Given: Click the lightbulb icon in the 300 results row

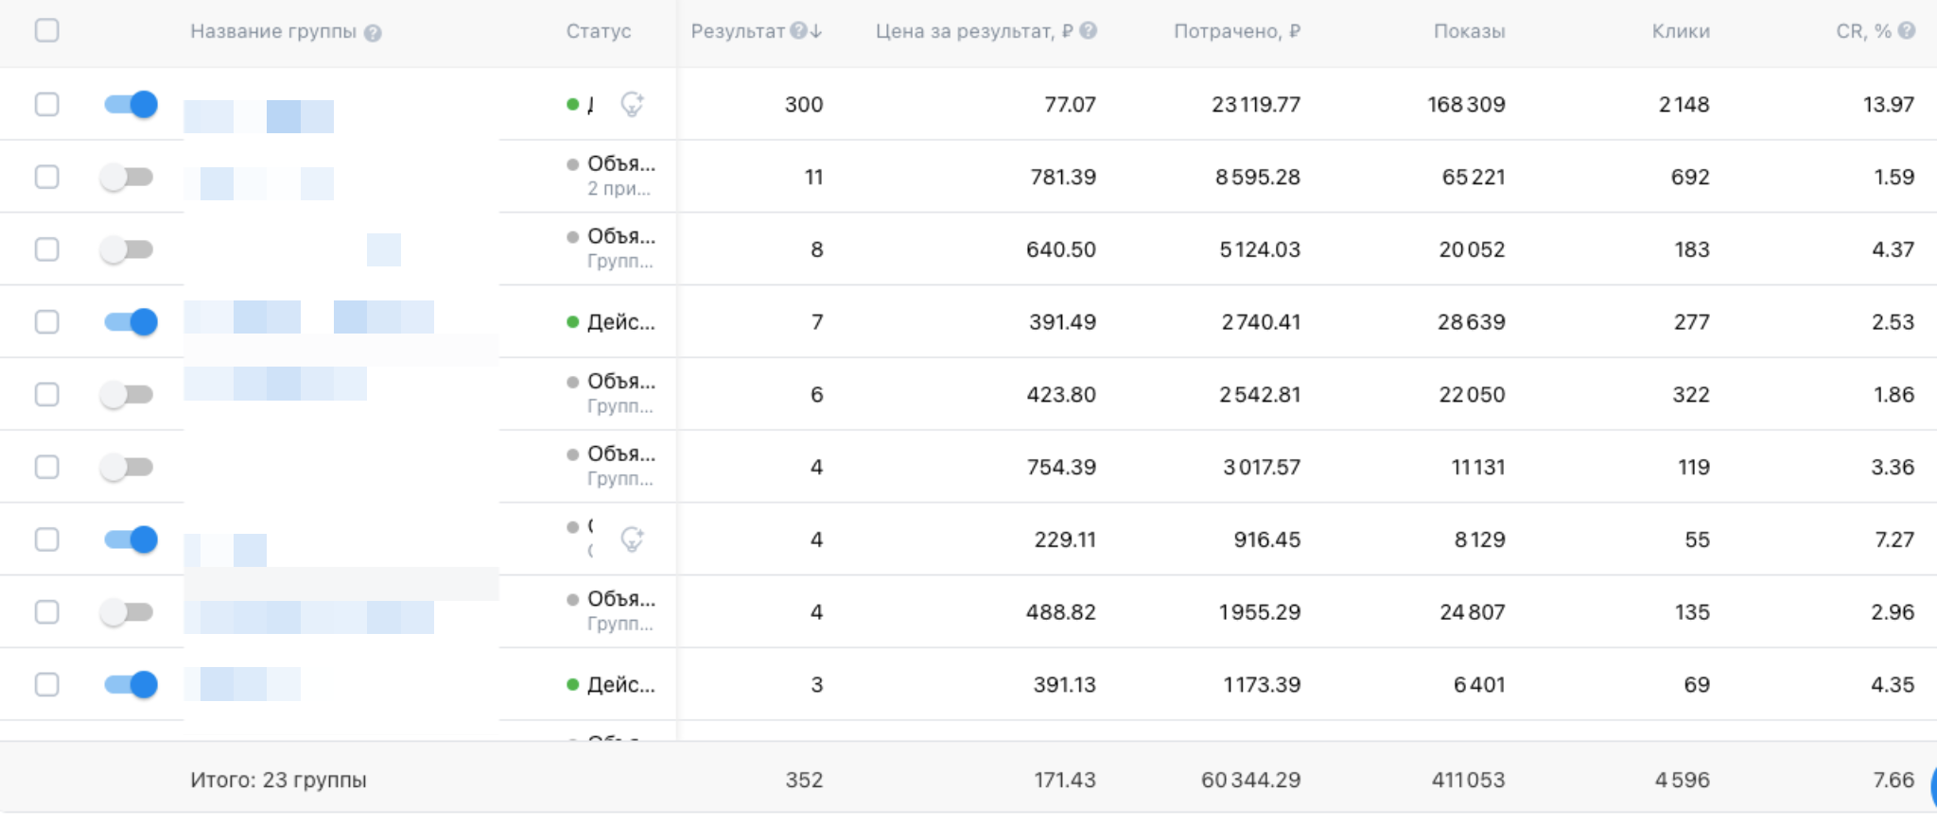Looking at the screenshot, I should pyautogui.click(x=632, y=104).
